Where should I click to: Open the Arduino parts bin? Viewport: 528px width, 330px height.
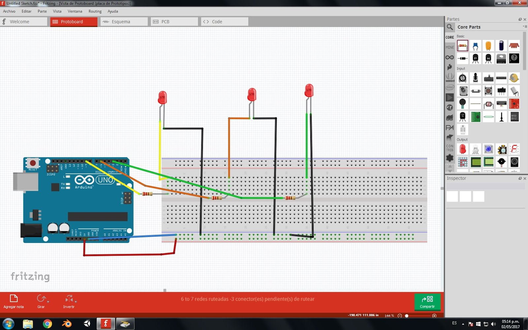[450, 57]
